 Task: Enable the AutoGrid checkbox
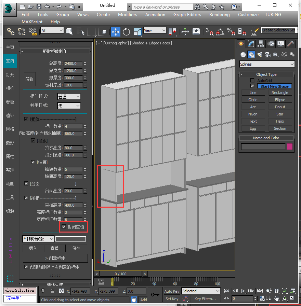coord(252,80)
